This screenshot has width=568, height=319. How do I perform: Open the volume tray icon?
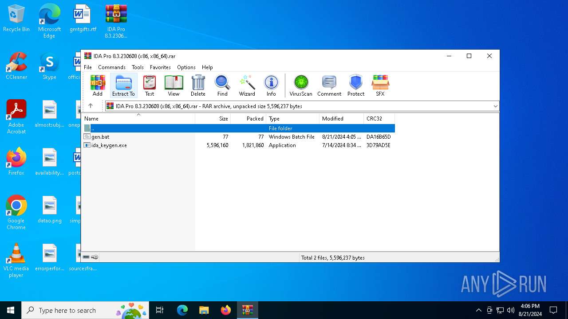(511, 310)
